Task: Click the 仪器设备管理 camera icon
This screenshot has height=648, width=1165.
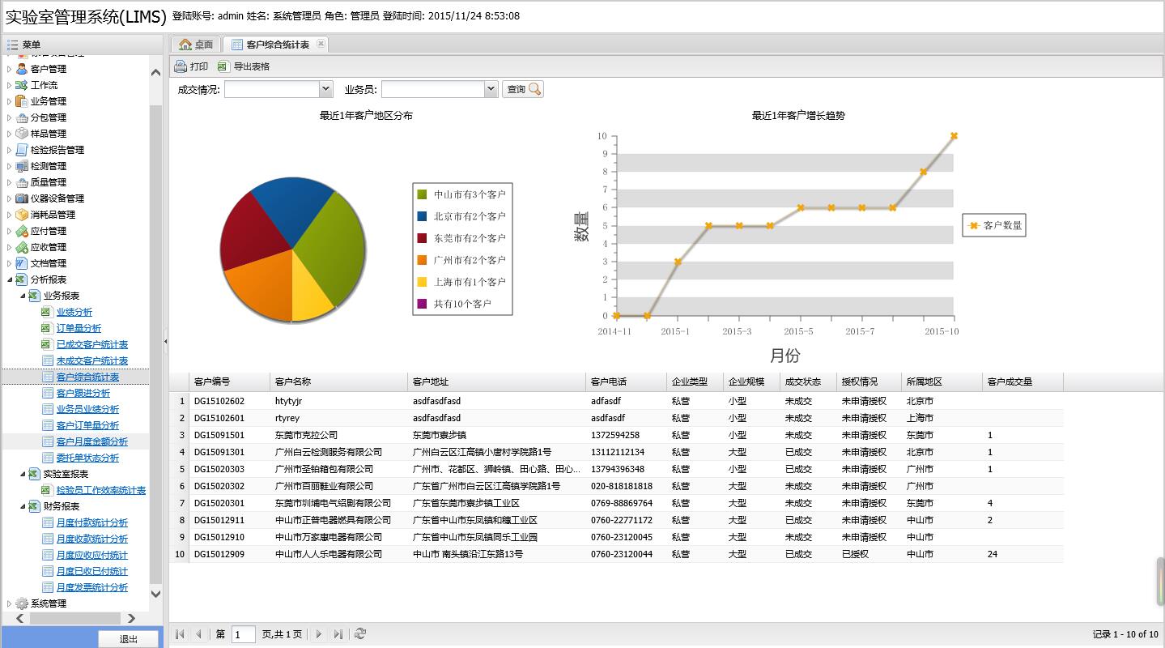Action: tap(22, 198)
